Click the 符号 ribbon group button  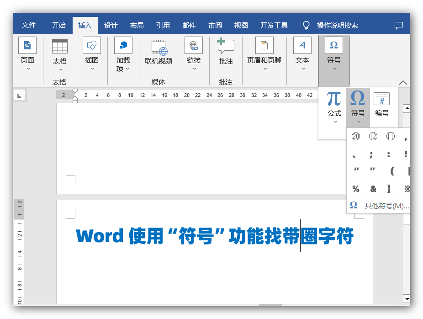tap(334, 61)
